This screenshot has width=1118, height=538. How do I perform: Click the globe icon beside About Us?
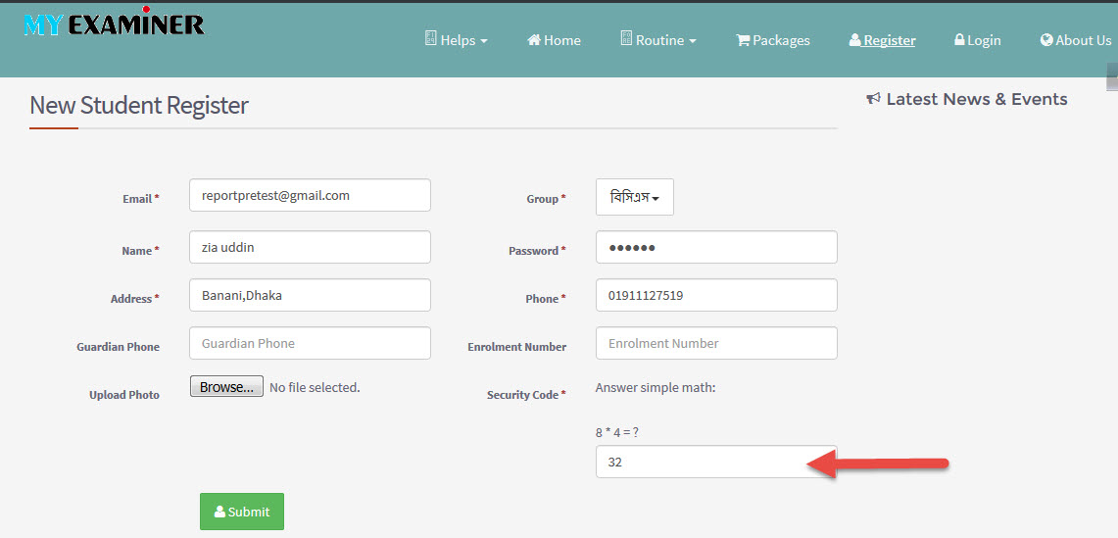(1046, 40)
